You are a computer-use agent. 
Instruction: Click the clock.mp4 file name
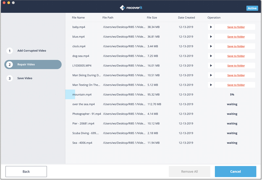click(x=79, y=46)
